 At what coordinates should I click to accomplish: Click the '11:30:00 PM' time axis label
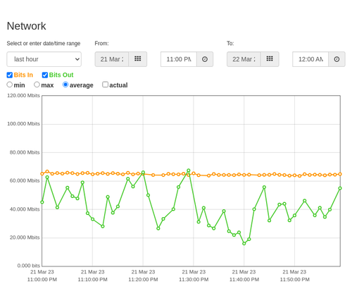click(x=194, y=280)
